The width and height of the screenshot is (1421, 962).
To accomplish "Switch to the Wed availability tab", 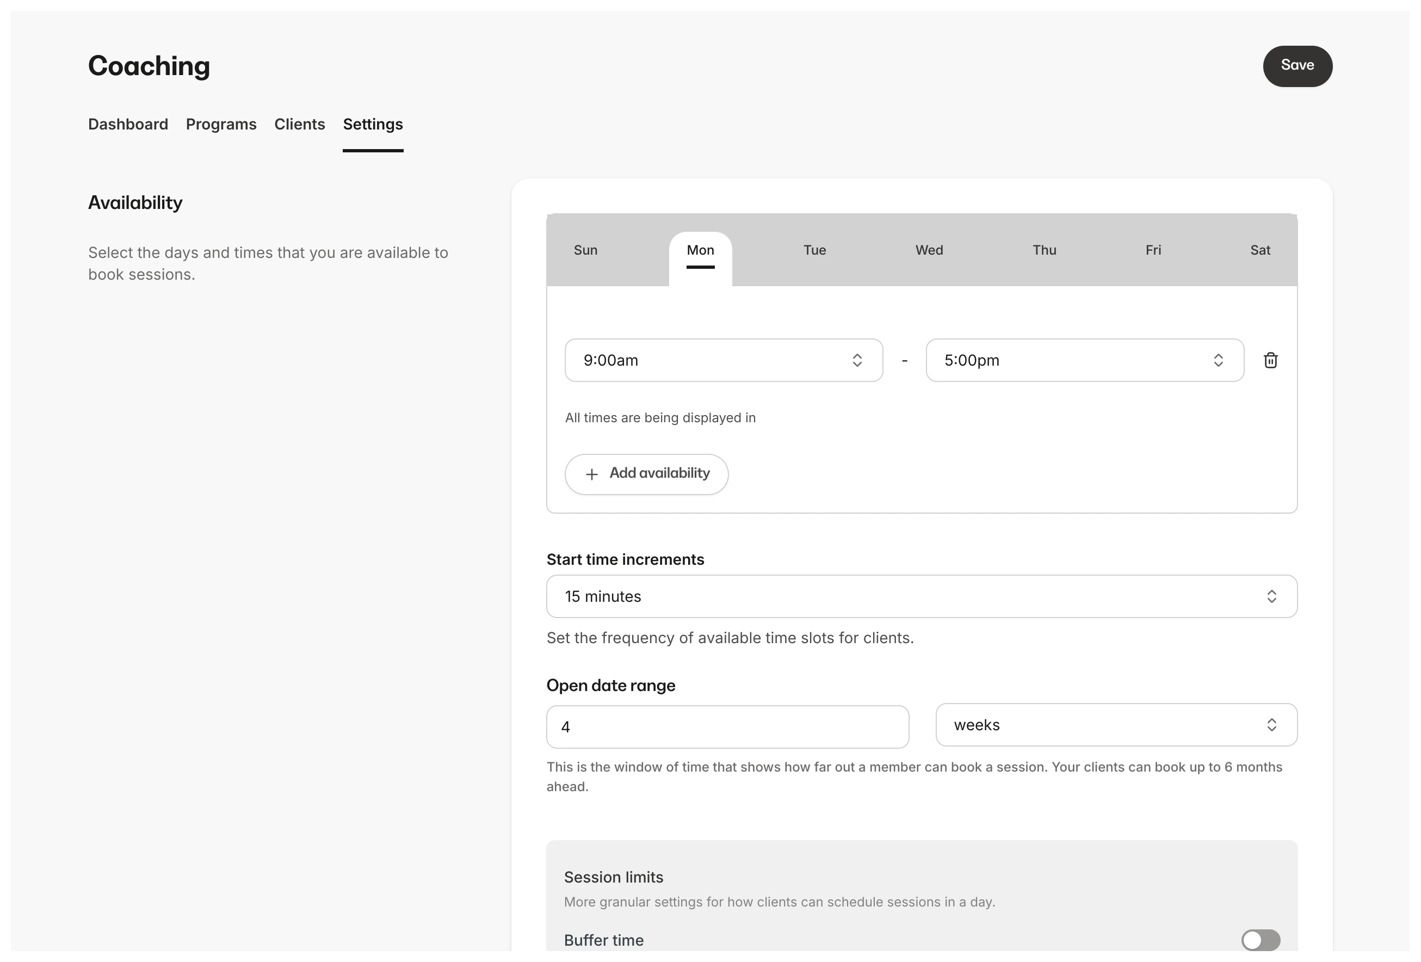I will pos(928,250).
